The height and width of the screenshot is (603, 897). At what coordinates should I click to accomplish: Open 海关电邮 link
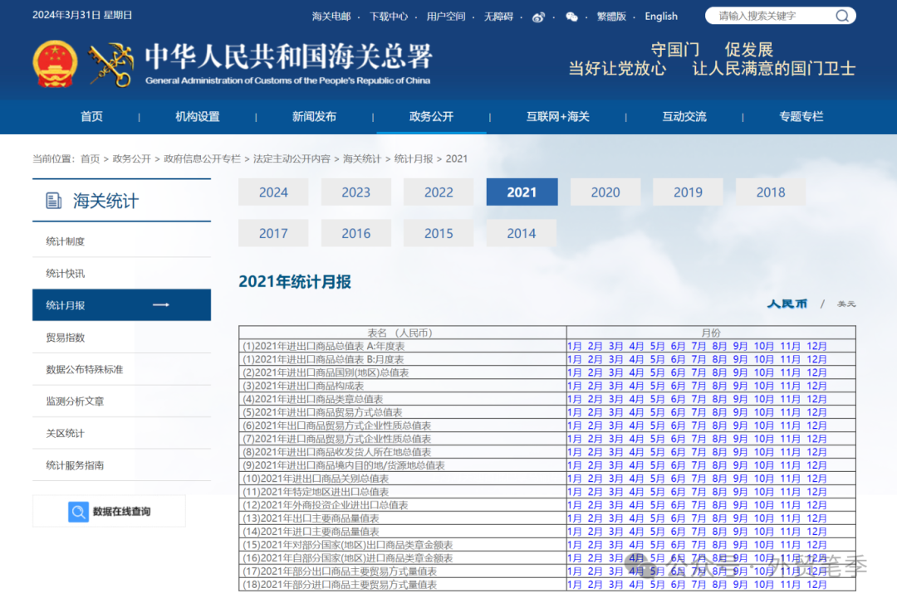point(331,17)
